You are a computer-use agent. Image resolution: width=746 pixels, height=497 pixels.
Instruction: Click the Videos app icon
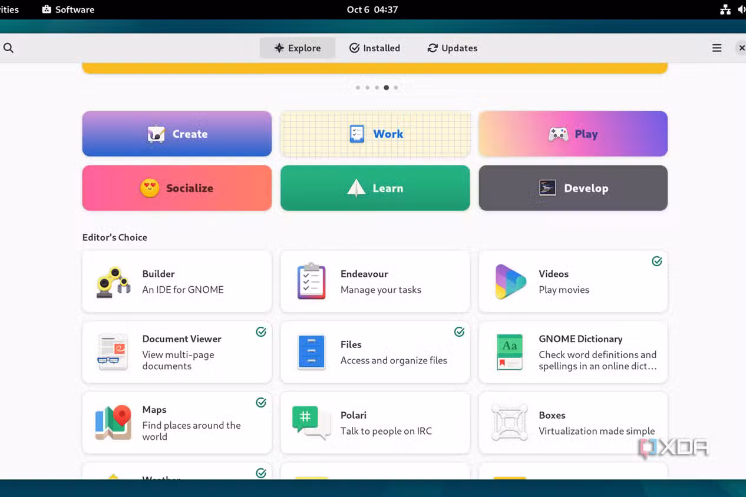coord(510,282)
